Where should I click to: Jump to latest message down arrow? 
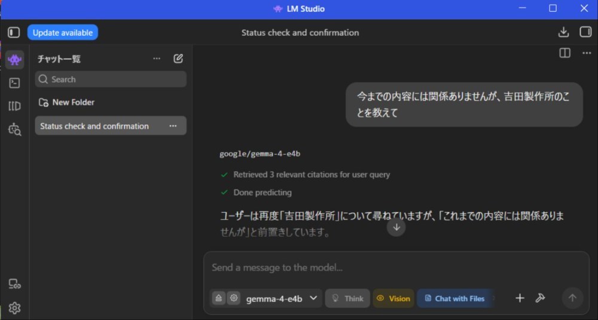396,227
